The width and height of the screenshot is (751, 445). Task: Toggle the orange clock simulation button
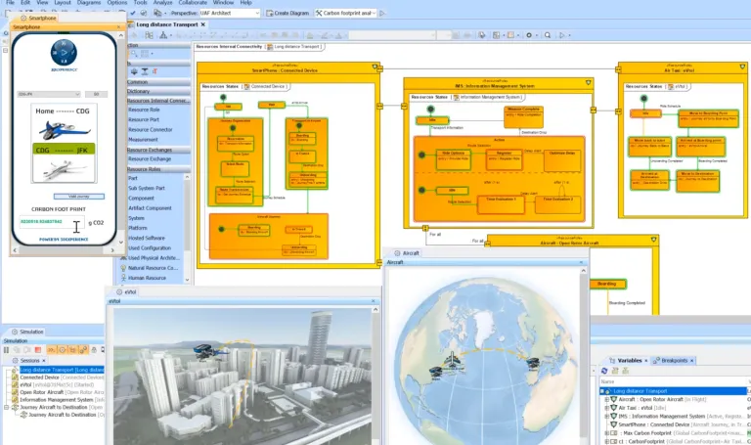[63, 350]
